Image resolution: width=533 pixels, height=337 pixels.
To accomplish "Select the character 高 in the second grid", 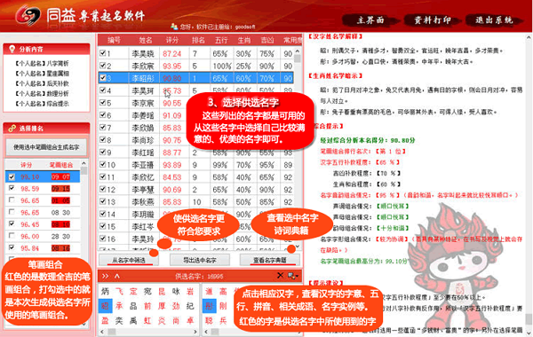I will tap(223, 291).
